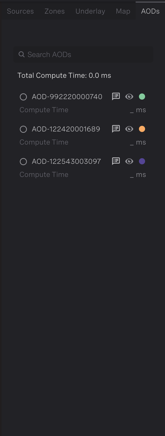Click the purple color swatch for AOD-122543003097
The image size is (165, 436).
click(x=142, y=161)
